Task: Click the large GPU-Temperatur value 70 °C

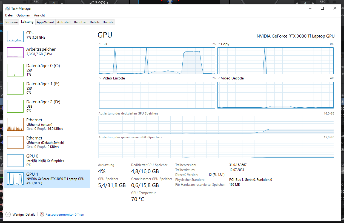Action: [x=137, y=199]
